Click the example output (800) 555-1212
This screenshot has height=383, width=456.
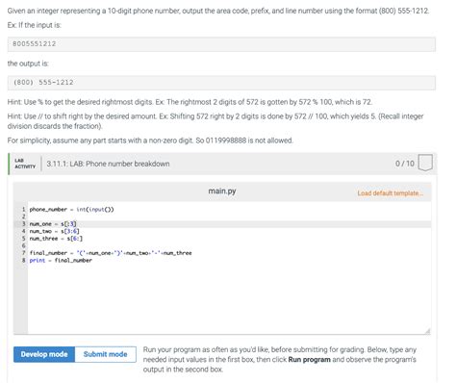click(221, 83)
